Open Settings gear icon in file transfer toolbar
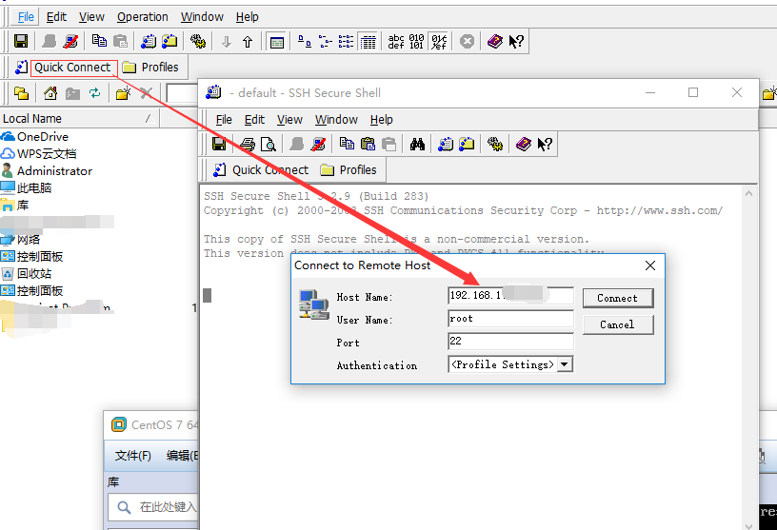 198,41
